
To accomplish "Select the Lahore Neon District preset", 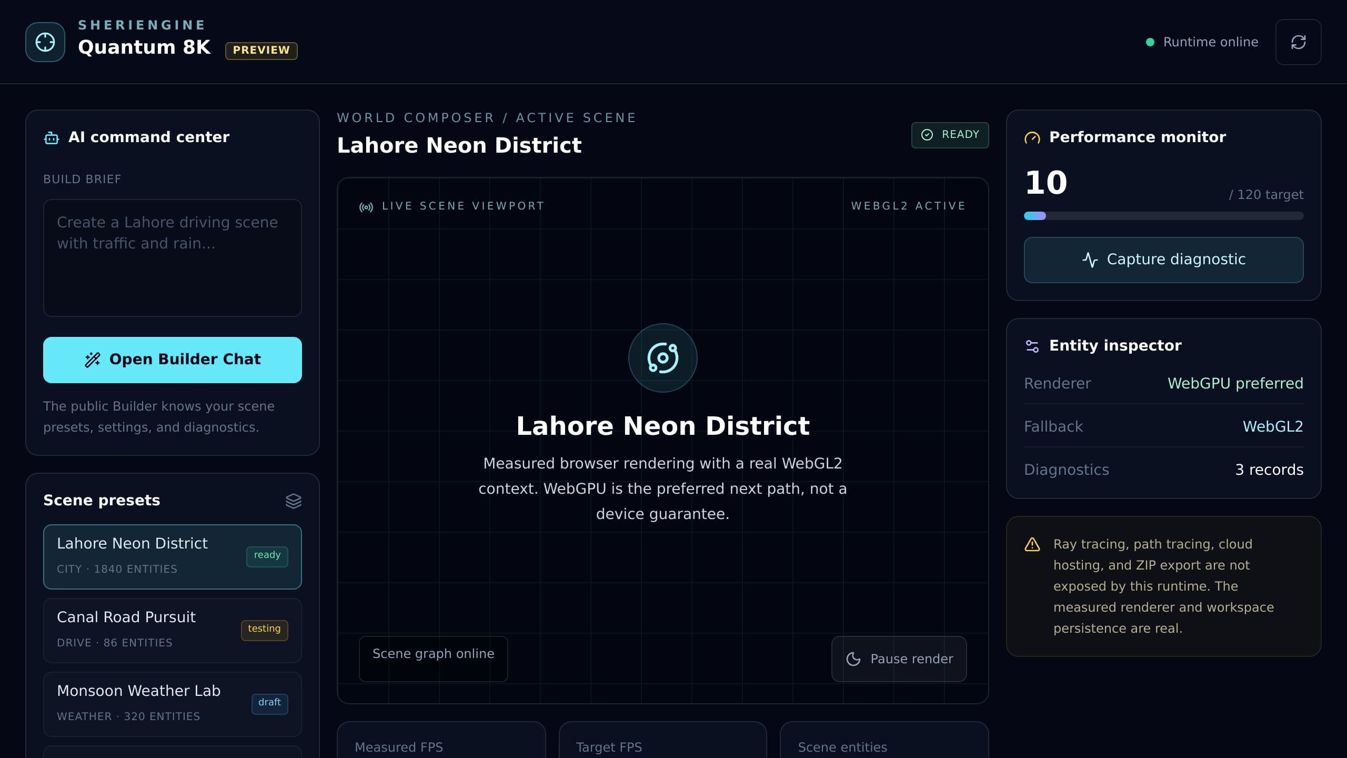I will (173, 557).
